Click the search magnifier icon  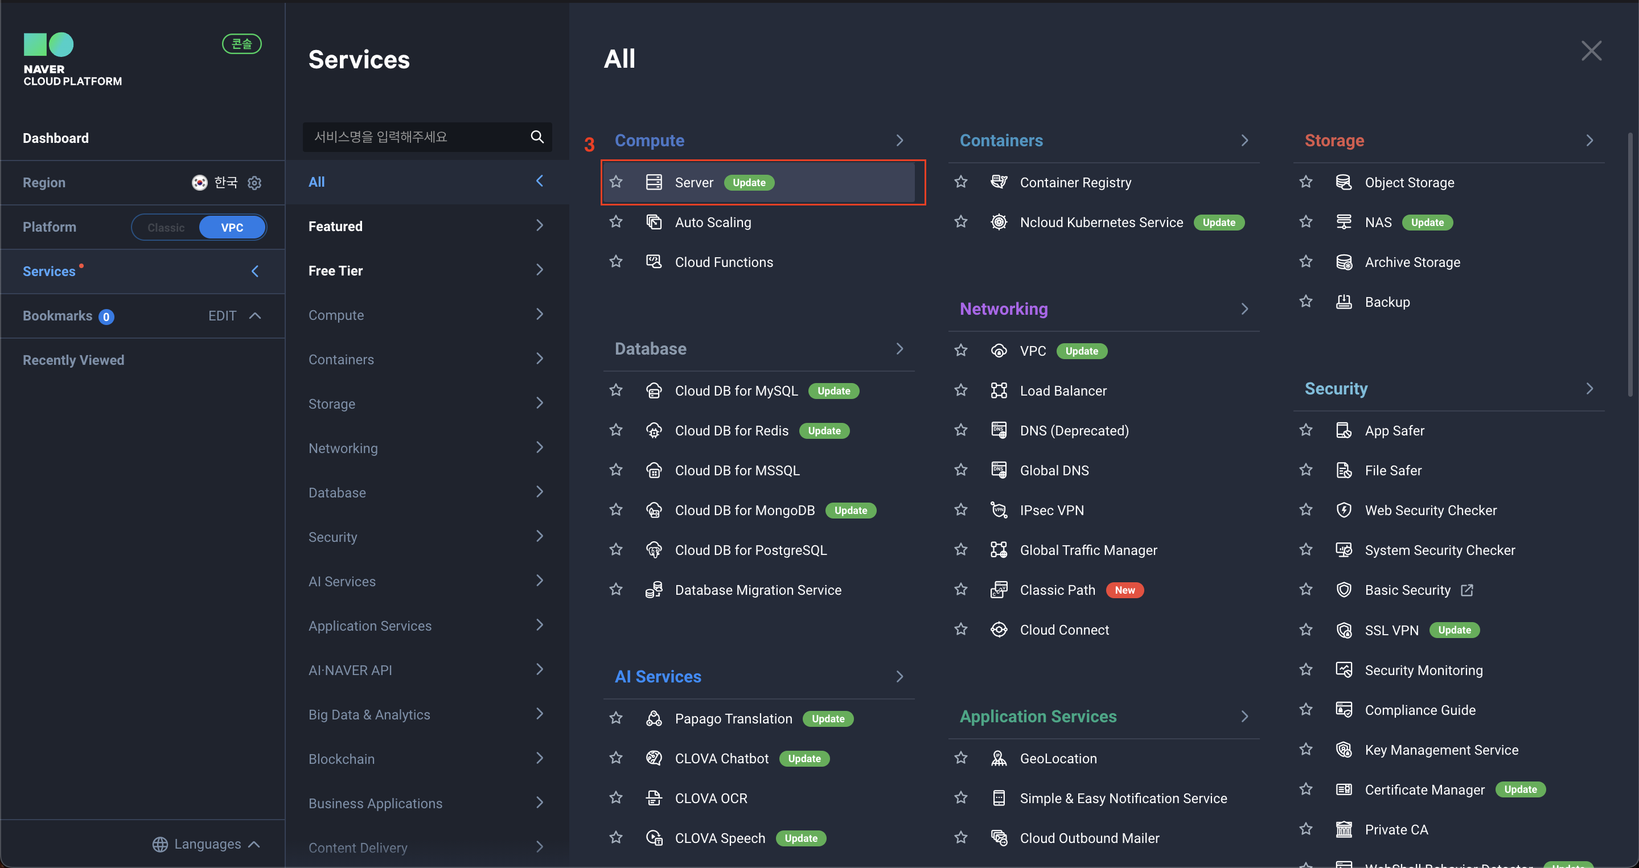[537, 137]
